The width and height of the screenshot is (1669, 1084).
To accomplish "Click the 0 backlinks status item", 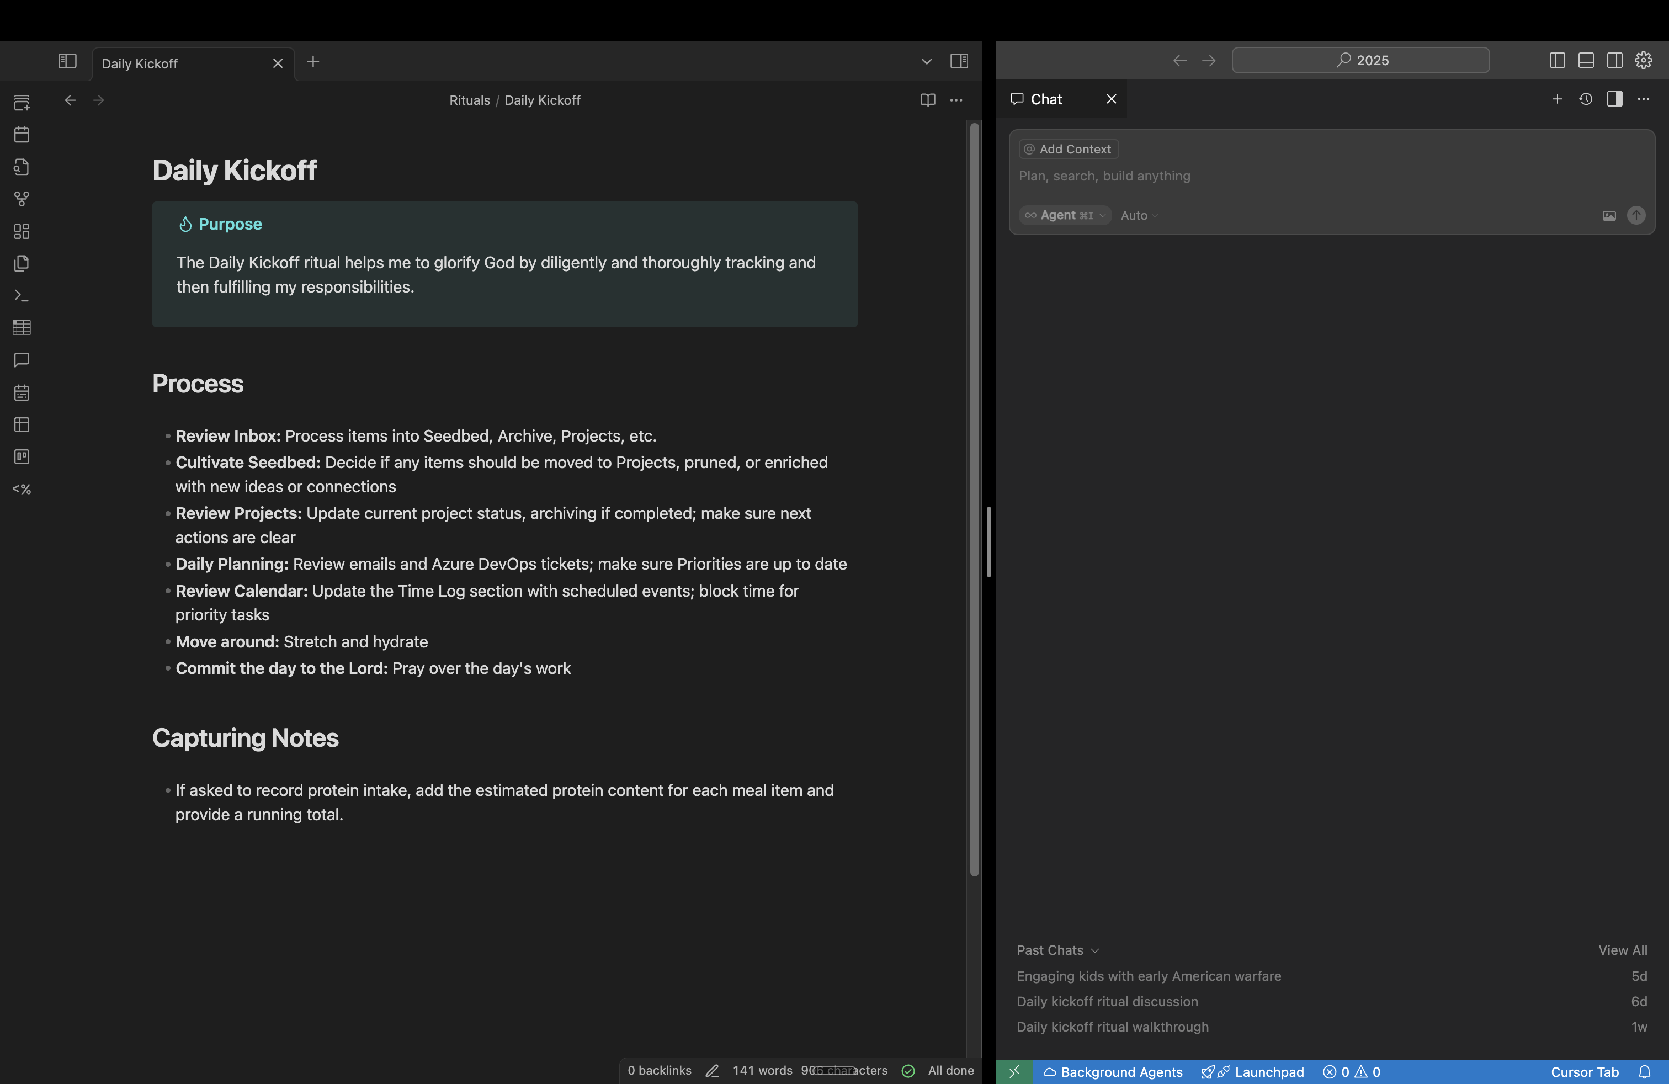I will click(x=659, y=1070).
